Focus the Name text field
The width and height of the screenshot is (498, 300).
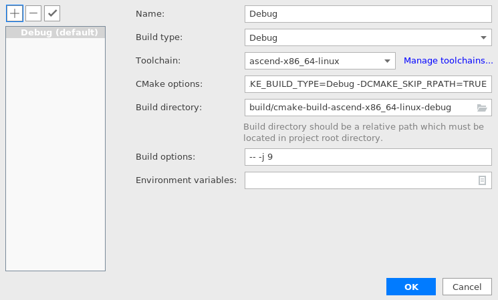click(x=368, y=14)
